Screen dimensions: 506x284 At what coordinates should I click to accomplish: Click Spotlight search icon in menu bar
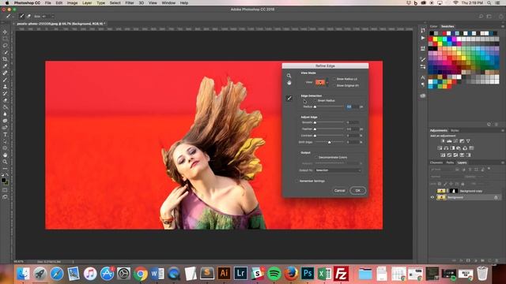(x=489, y=3)
